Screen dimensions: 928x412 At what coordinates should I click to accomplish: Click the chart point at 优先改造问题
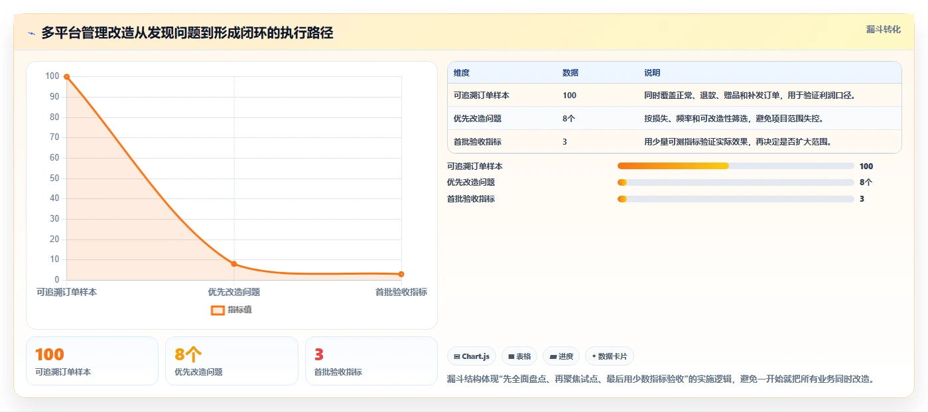click(234, 264)
